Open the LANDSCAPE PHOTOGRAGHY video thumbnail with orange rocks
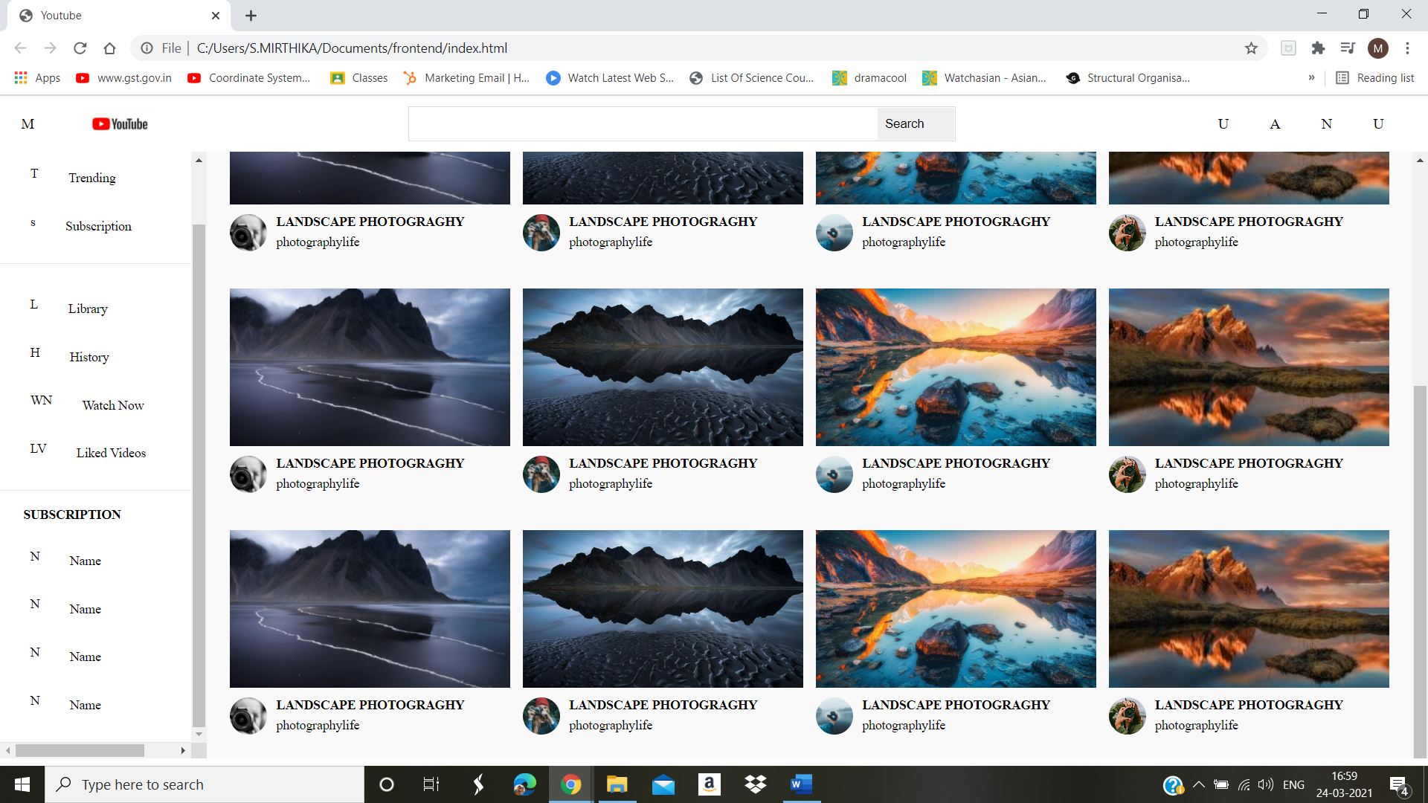The height and width of the screenshot is (803, 1428). coord(956,367)
